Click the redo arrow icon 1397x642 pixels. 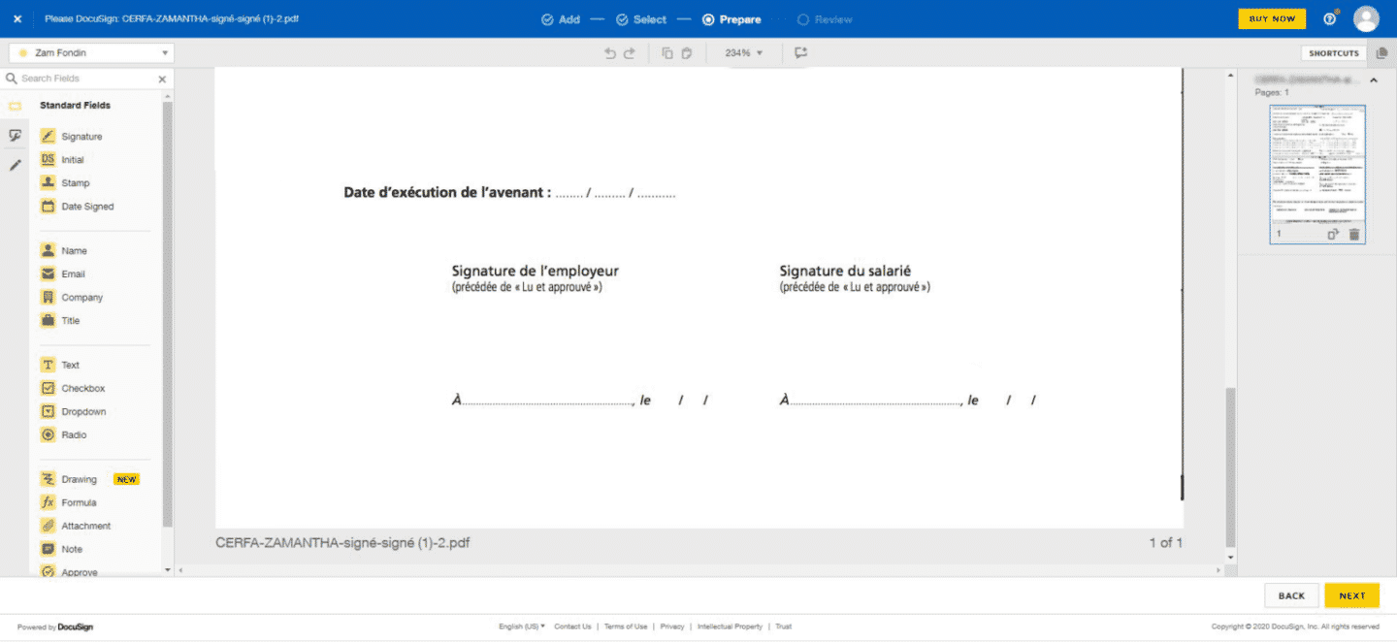click(x=629, y=53)
